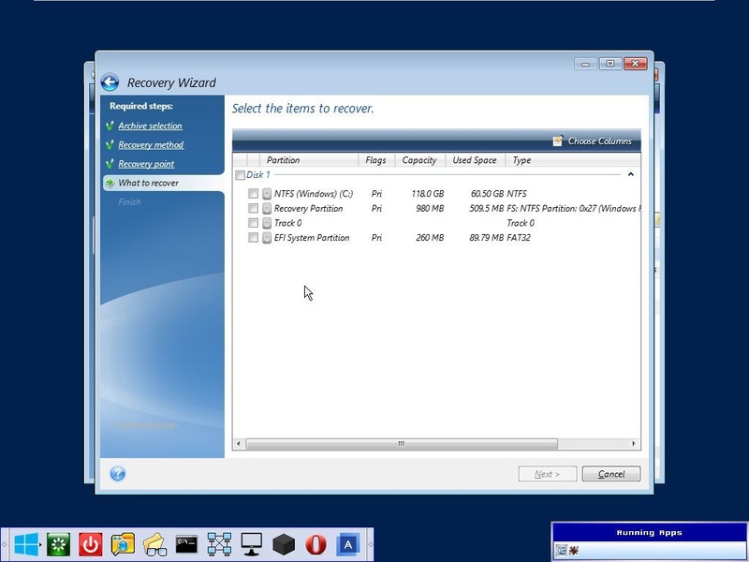Go back with the Recovery Wizard arrow
Screen dimensions: 749x562
[110, 82]
